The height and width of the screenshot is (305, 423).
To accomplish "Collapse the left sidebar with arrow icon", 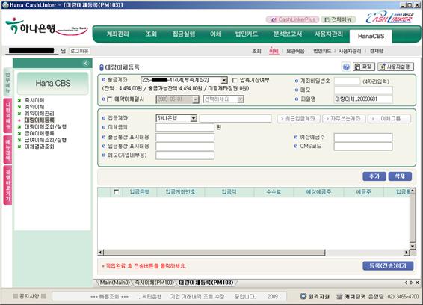I will (86, 63).
